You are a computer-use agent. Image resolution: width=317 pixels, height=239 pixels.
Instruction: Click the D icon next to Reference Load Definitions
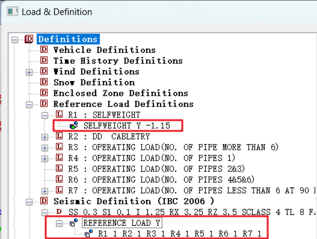44,104
